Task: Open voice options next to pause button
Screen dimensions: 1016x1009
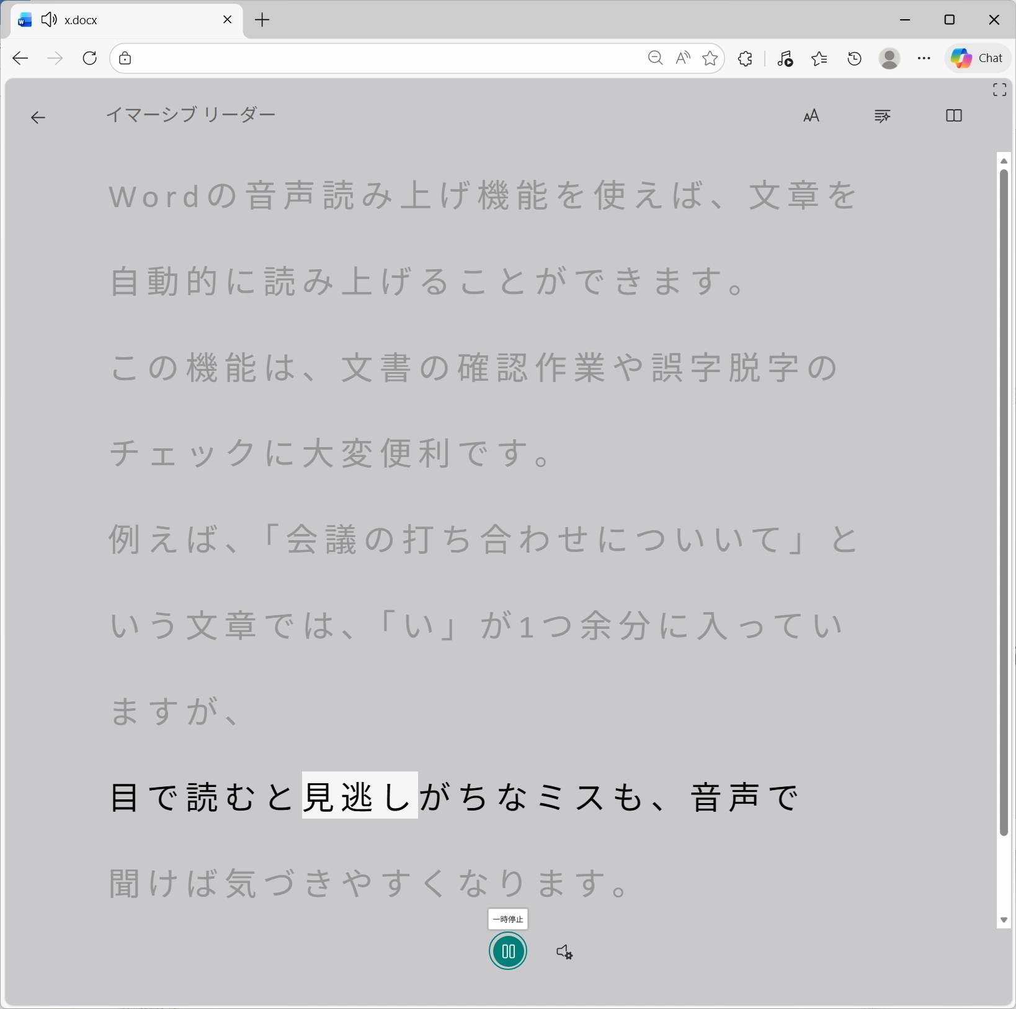Action: click(564, 953)
